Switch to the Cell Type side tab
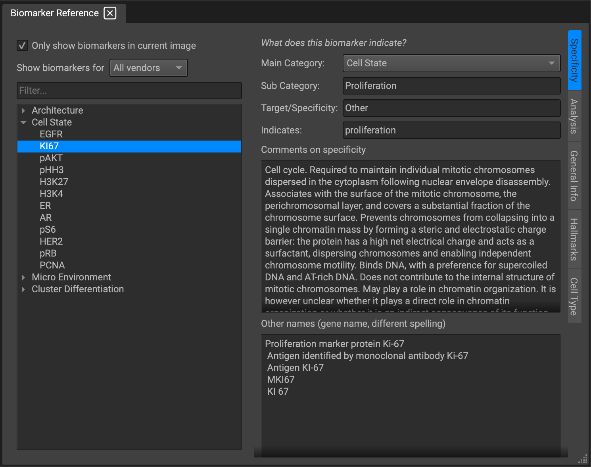 [x=574, y=296]
